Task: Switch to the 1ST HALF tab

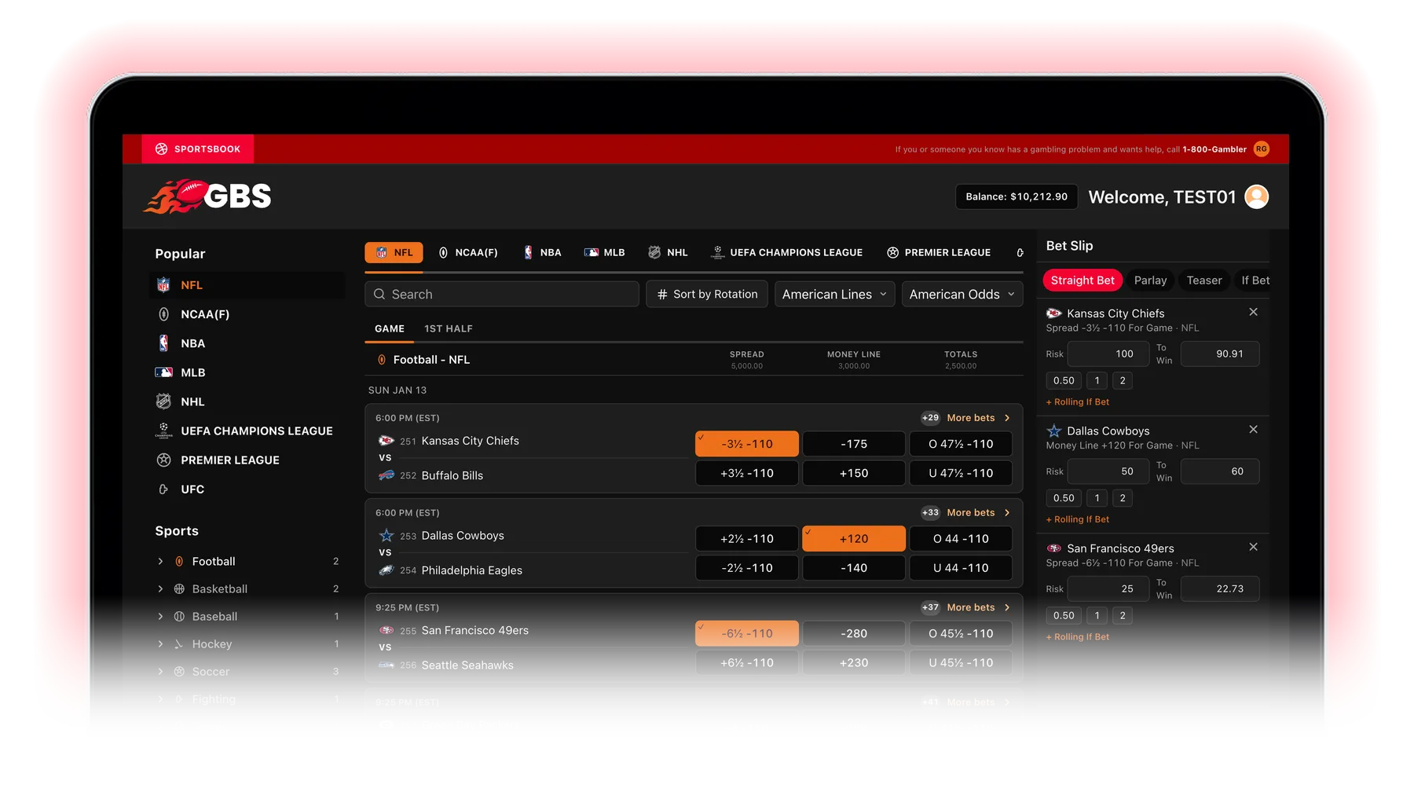Action: 449,329
